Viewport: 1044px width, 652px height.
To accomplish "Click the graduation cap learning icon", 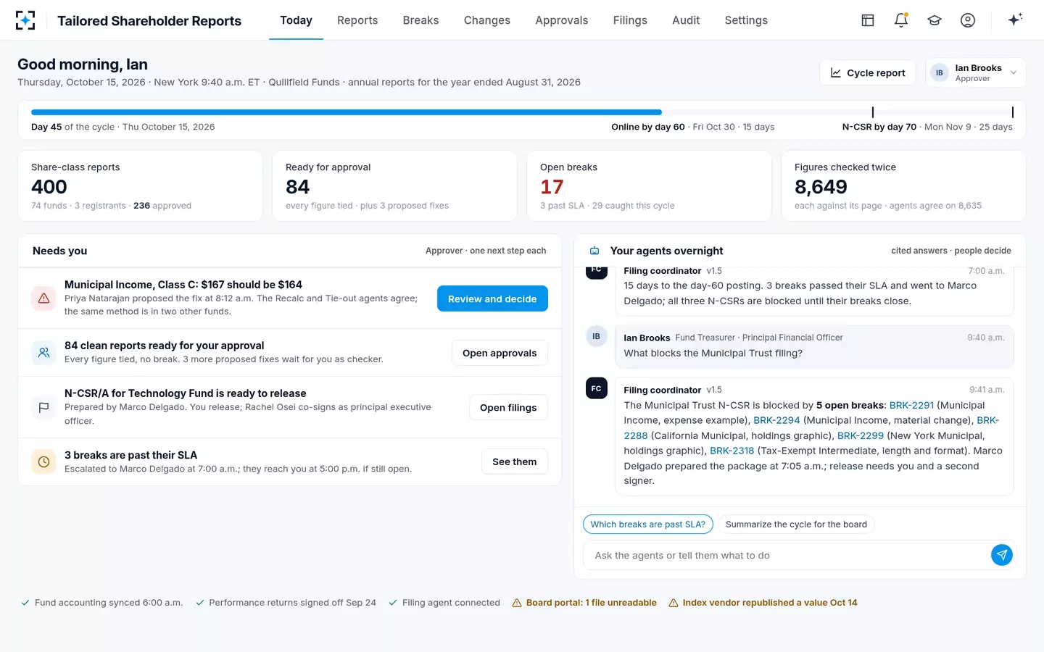I will tap(935, 20).
